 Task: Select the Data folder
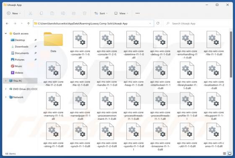coord(53,42)
